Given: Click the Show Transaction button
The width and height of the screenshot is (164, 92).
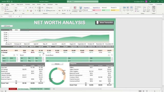Looking at the screenshot, I should click(x=105, y=23).
